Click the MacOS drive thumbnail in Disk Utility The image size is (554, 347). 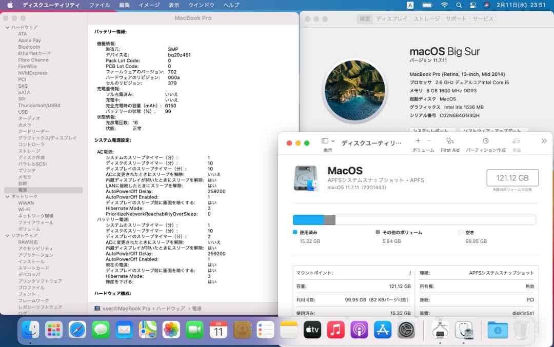click(x=306, y=178)
